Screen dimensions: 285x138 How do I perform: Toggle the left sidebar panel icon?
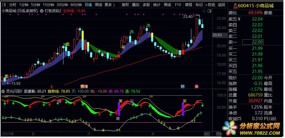(4, 5)
